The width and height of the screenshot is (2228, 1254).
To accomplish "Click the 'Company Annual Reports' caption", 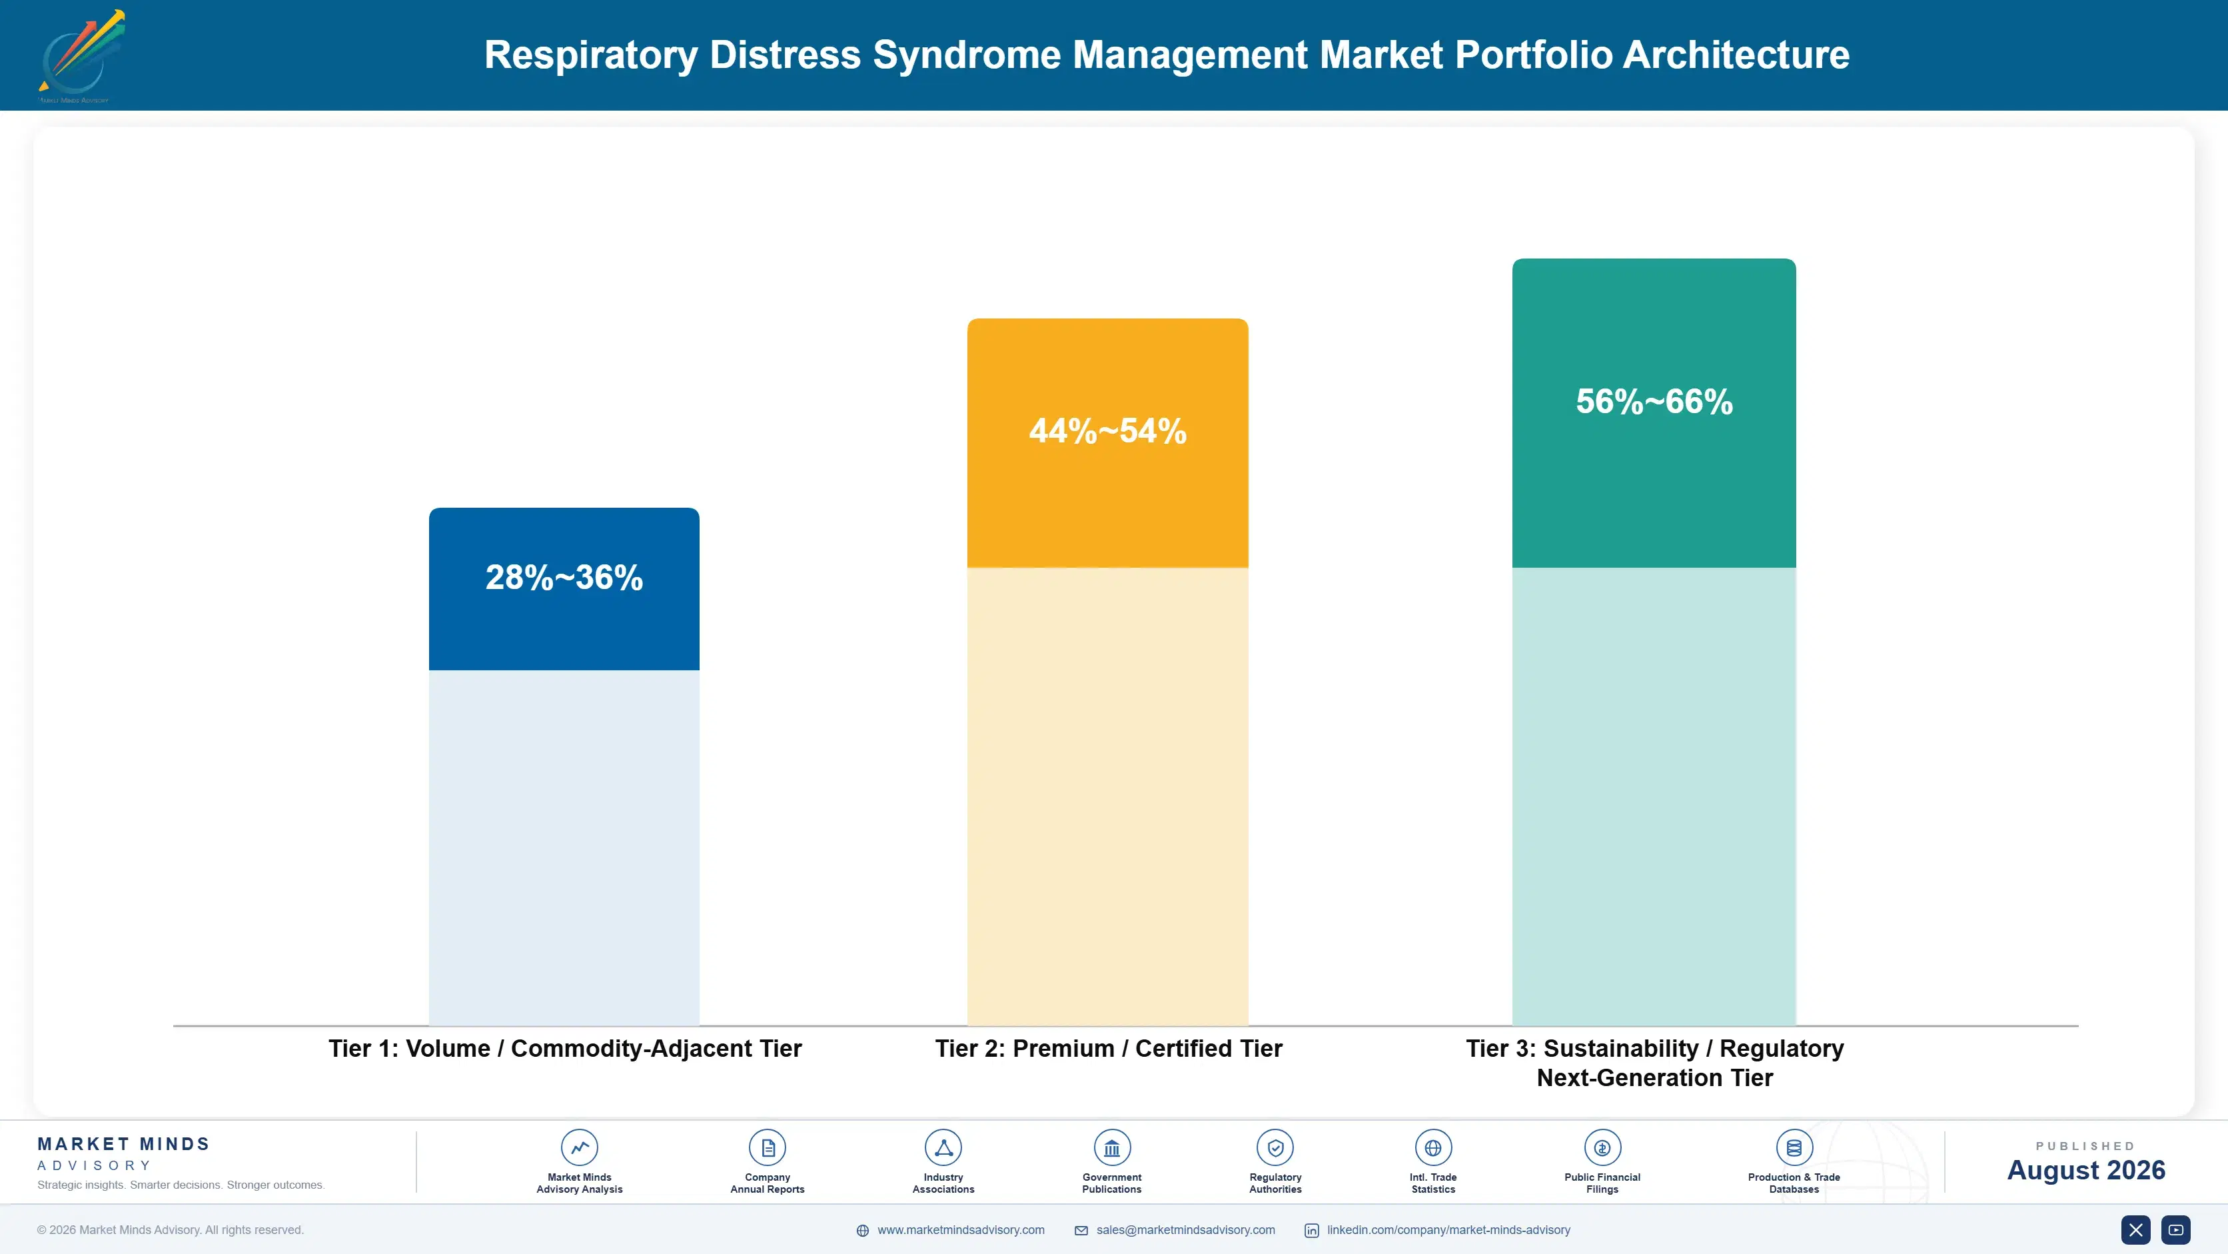I will 767,1183.
